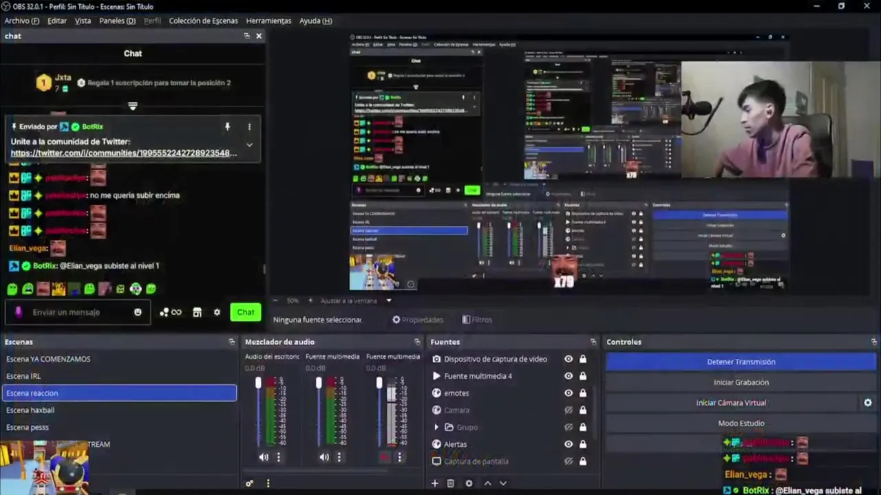Image resolution: width=881 pixels, height=495 pixels.
Task: Open Audio del escritorio three-dot options
Action: [279, 457]
